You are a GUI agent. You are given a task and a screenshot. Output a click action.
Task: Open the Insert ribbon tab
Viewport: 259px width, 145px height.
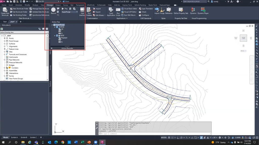click(x=11, y=5)
